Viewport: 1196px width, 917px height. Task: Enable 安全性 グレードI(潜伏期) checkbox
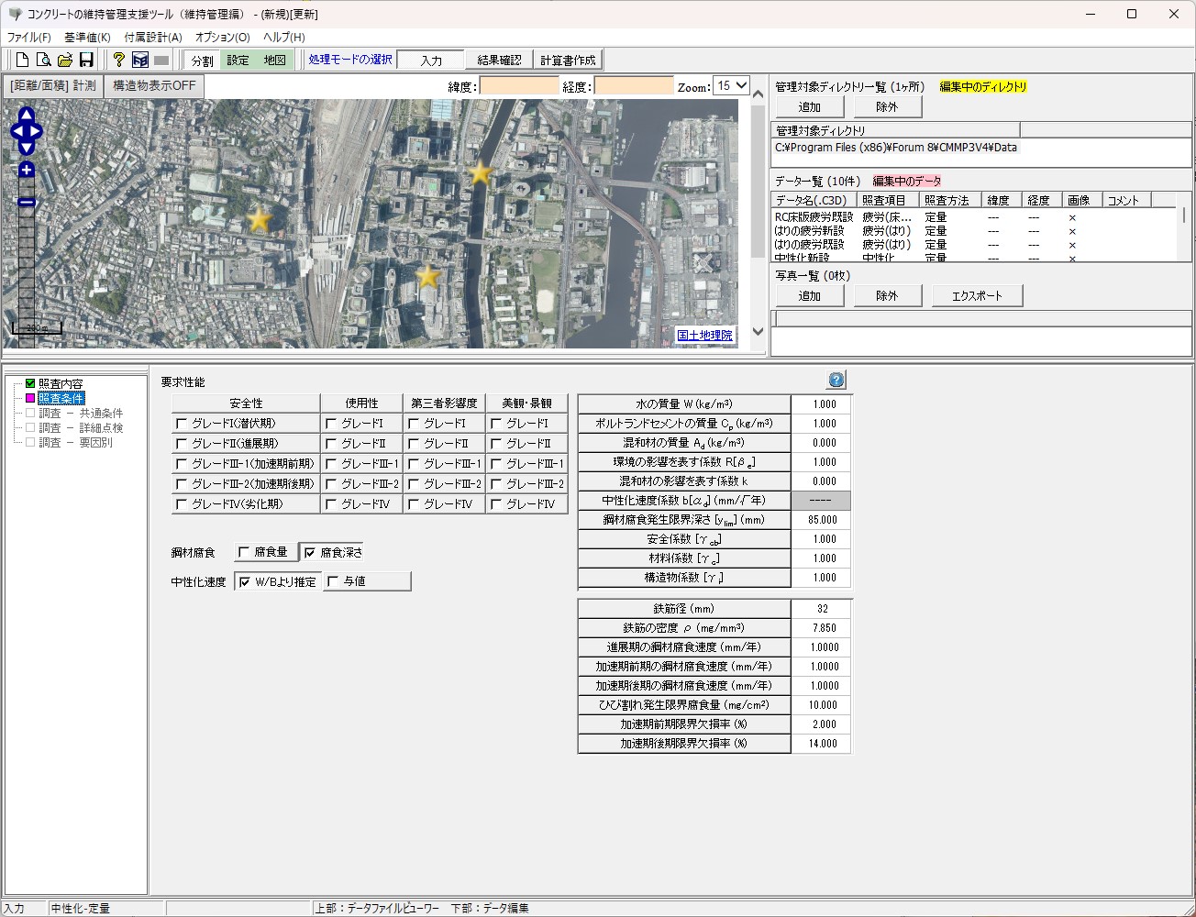pos(182,424)
